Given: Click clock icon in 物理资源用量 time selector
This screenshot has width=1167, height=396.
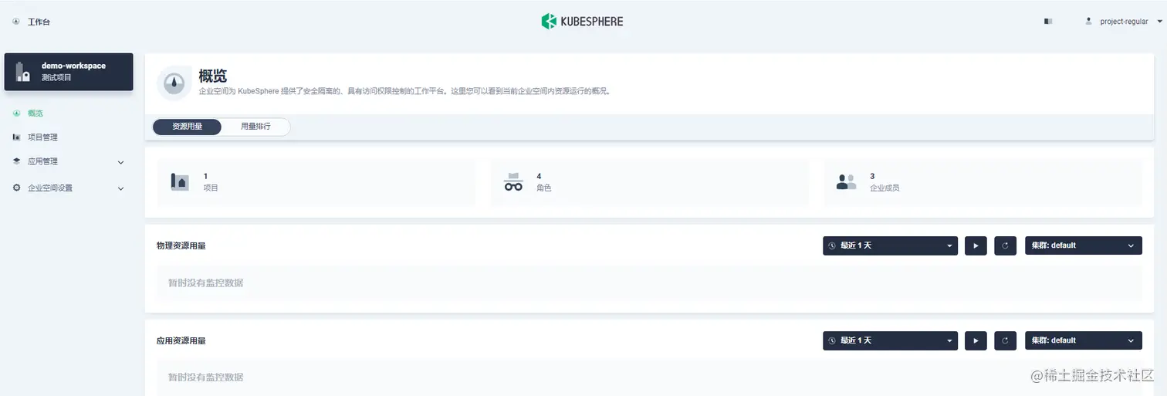Looking at the screenshot, I should [832, 245].
